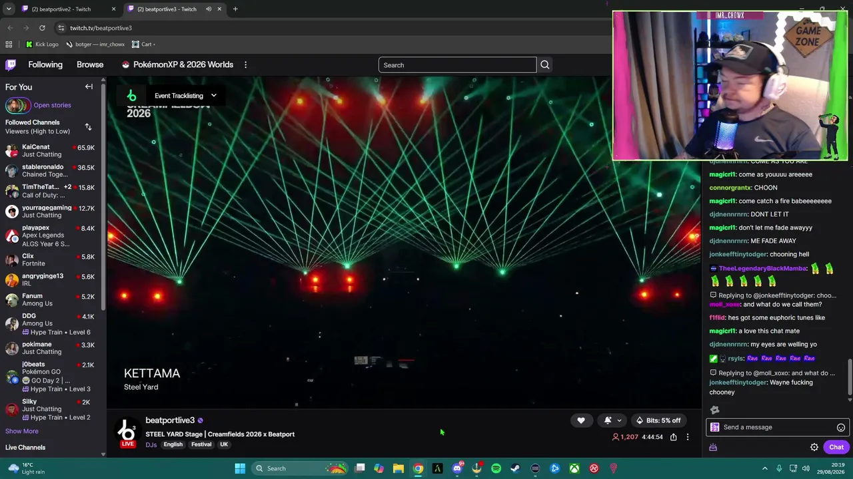Click the Beatport logo in stream overlay
The height and width of the screenshot is (479, 853).
[x=131, y=96]
